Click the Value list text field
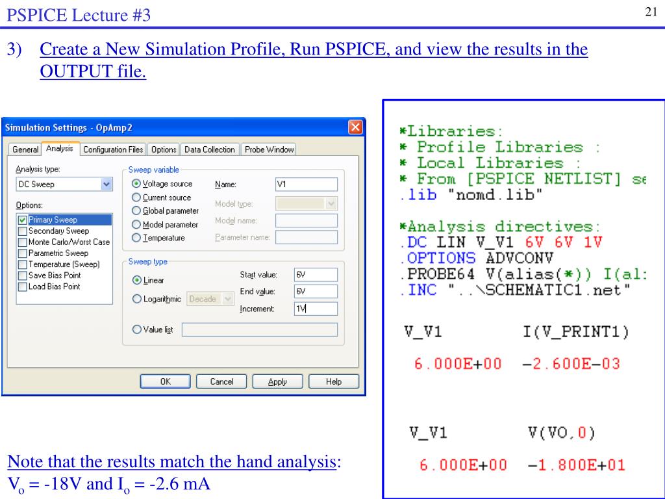Image resolution: width=665 pixels, height=499 pixels. point(260,329)
